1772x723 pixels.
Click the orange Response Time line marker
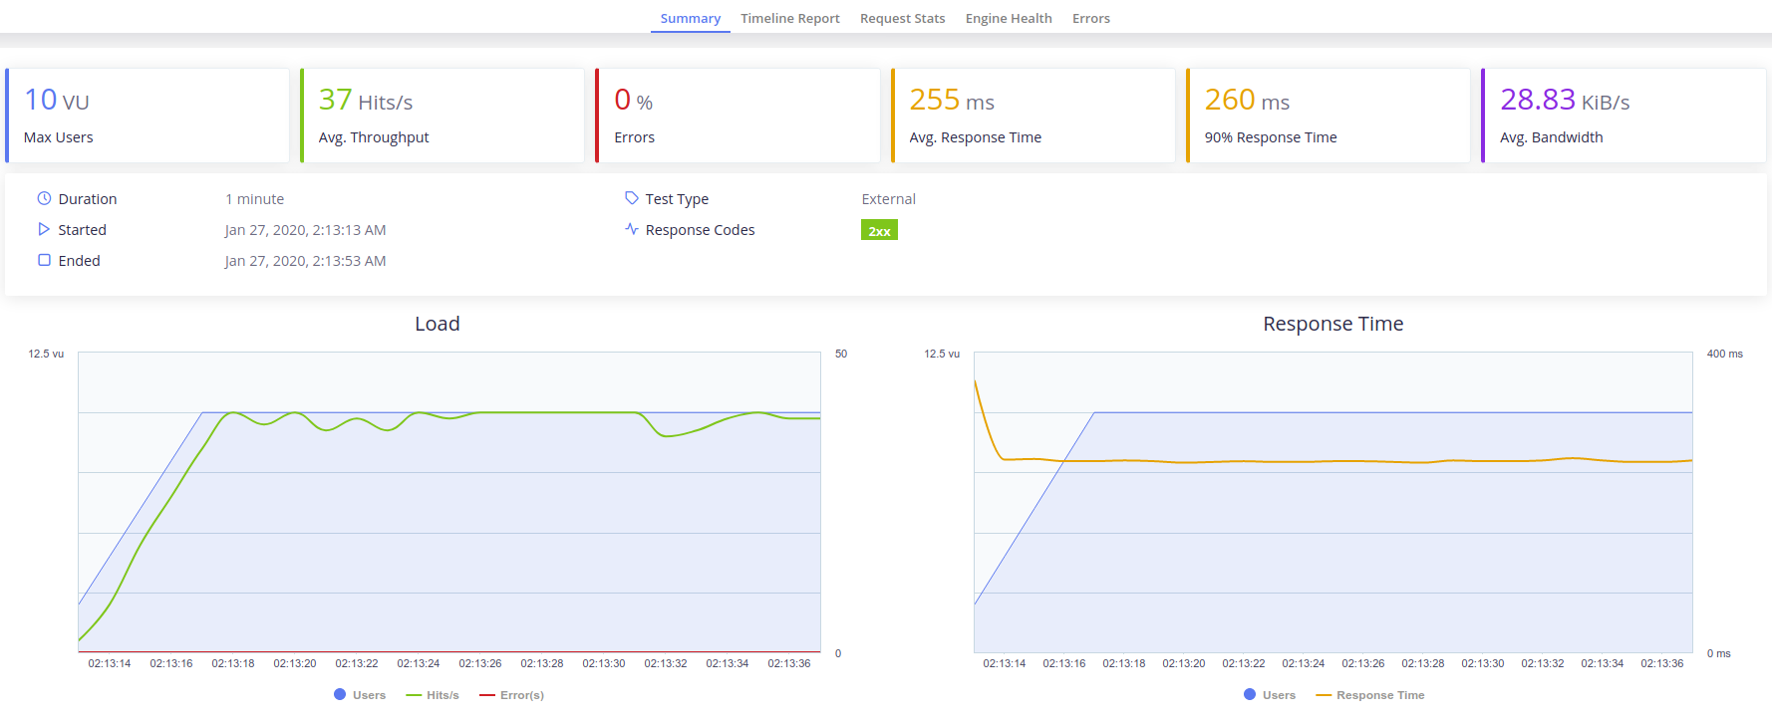point(1324,695)
